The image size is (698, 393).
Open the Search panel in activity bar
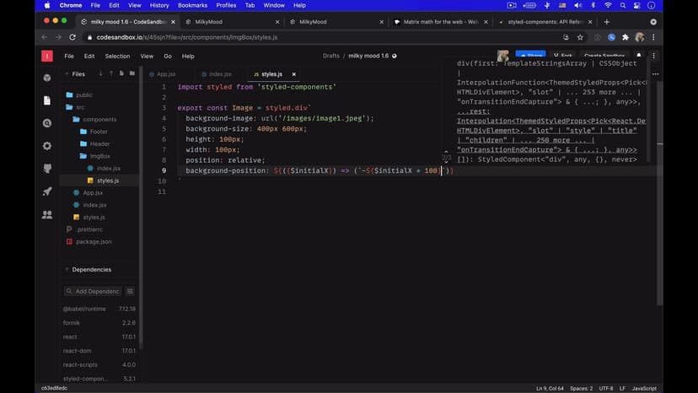47,123
